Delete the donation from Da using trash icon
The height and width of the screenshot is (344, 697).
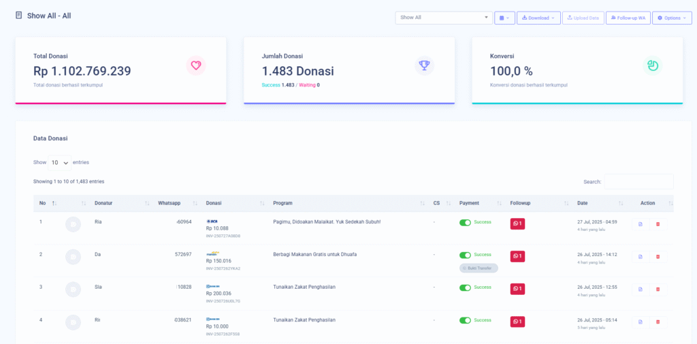coord(658,257)
